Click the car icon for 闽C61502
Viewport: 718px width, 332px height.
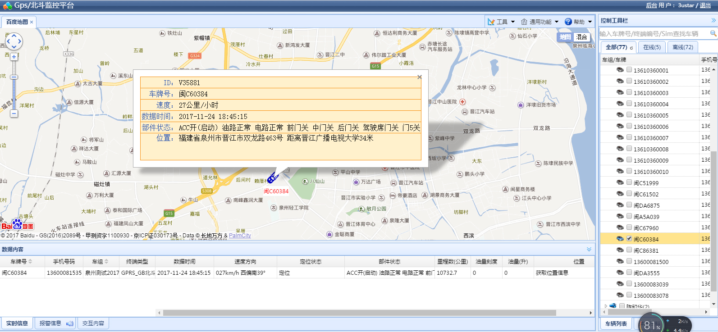click(x=620, y=194)
